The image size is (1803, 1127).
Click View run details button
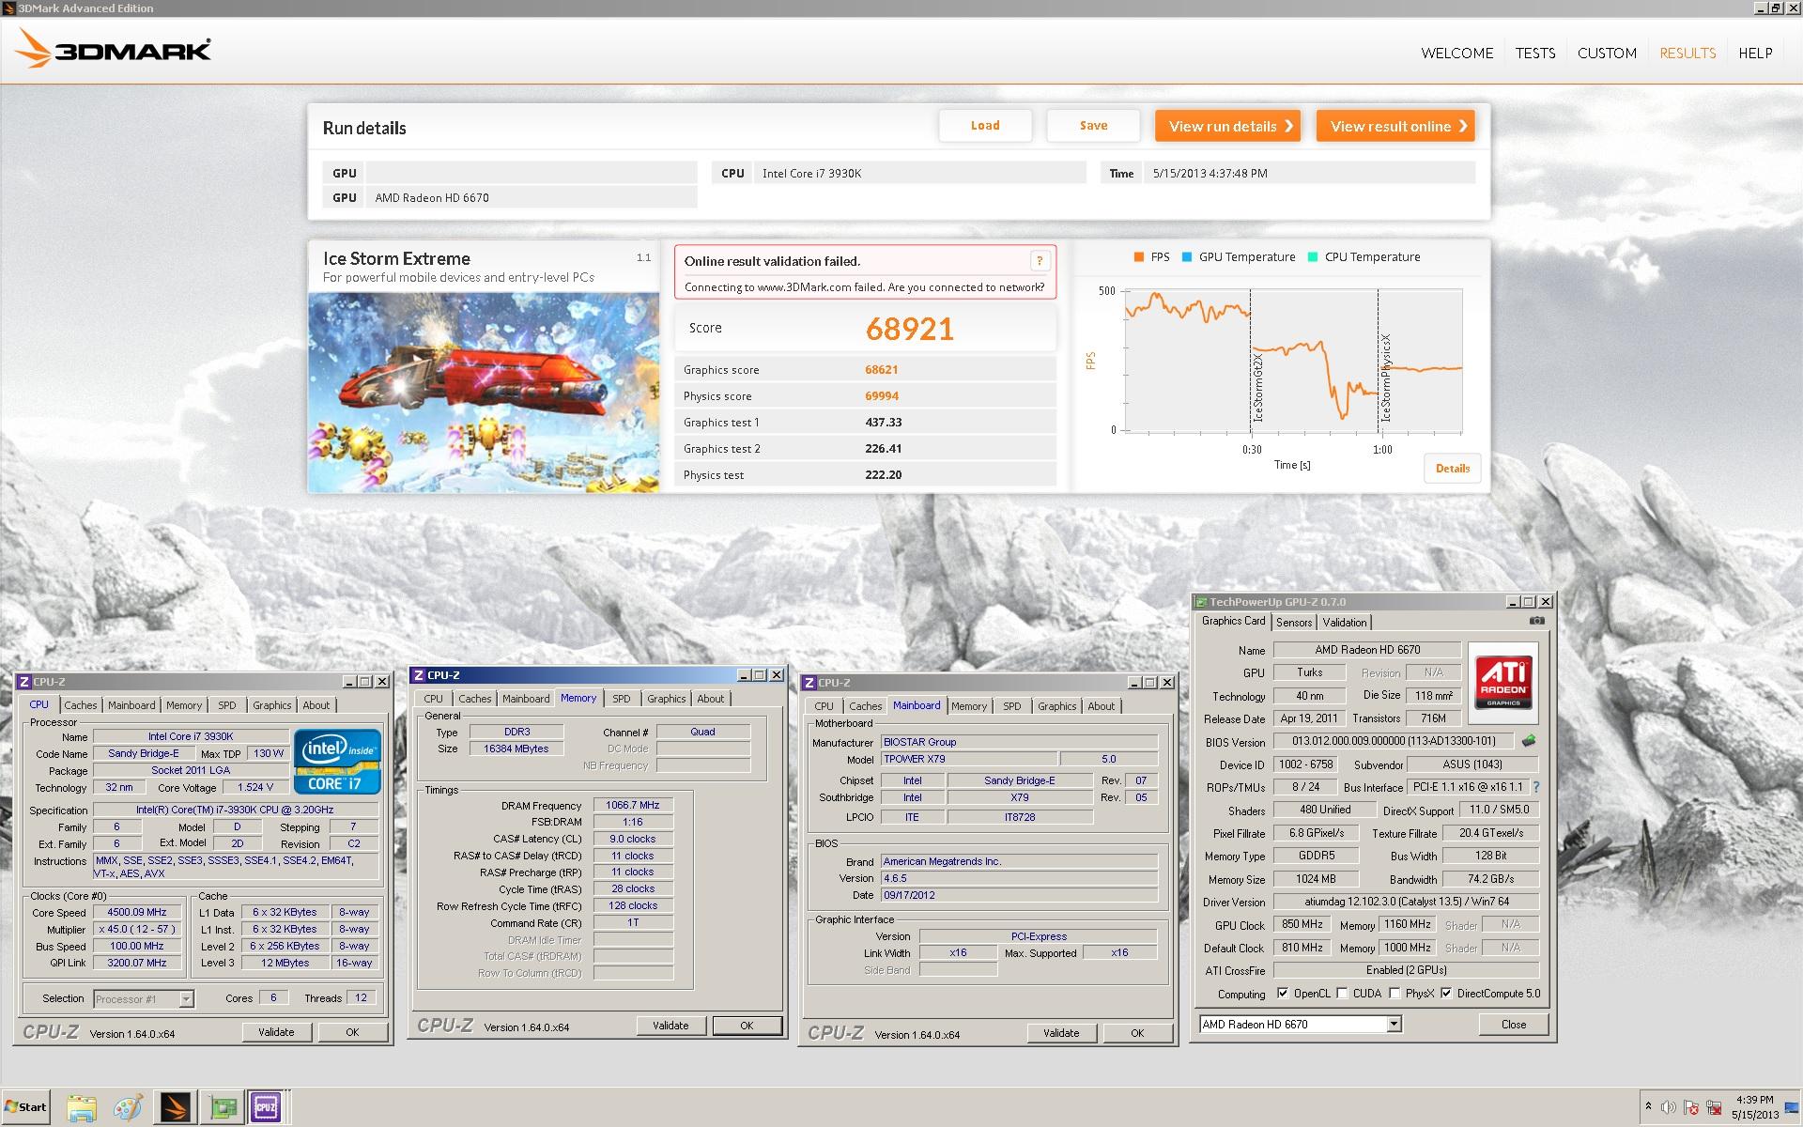[x=1227, y=126]
